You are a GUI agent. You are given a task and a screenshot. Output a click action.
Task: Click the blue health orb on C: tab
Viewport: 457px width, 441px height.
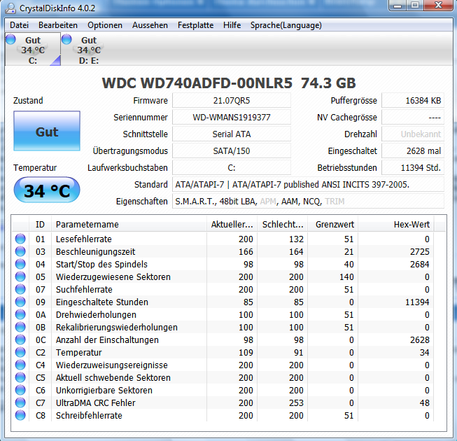[10, 39]
